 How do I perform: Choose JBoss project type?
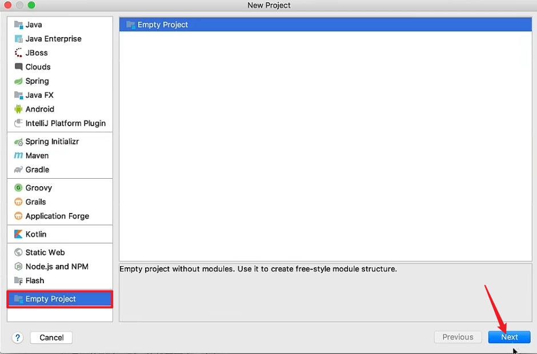coord(60,53)
